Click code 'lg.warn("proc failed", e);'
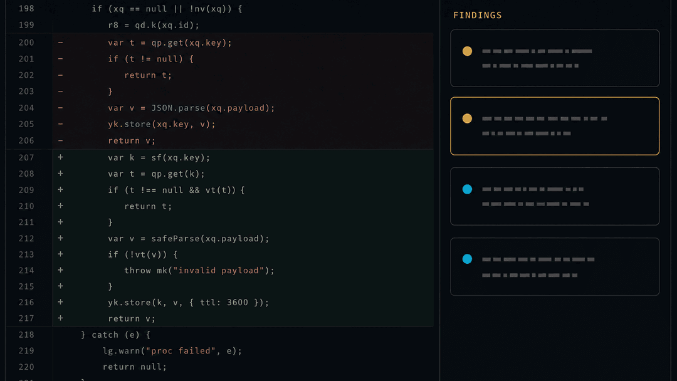Image resolution: width=677 pixels, height=381 pixels. (172, 351)
